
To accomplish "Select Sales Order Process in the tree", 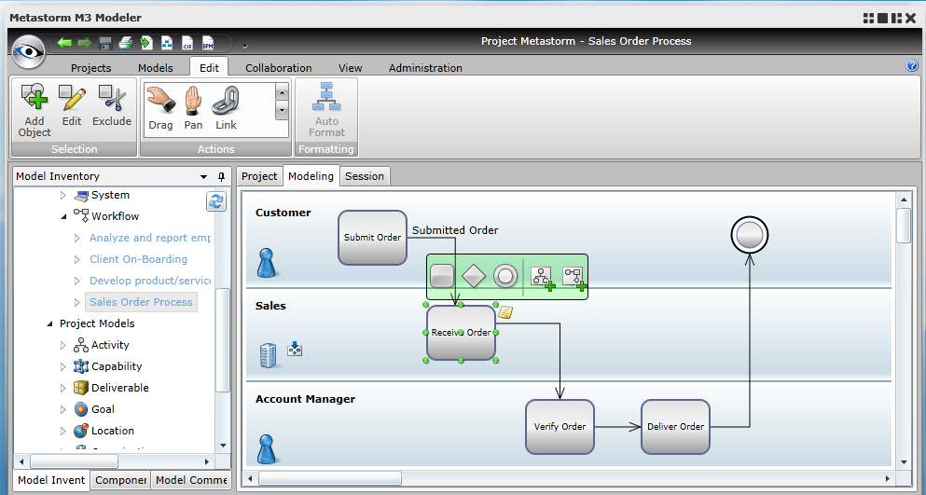I will pyautogui.click(x=141, y=302).
